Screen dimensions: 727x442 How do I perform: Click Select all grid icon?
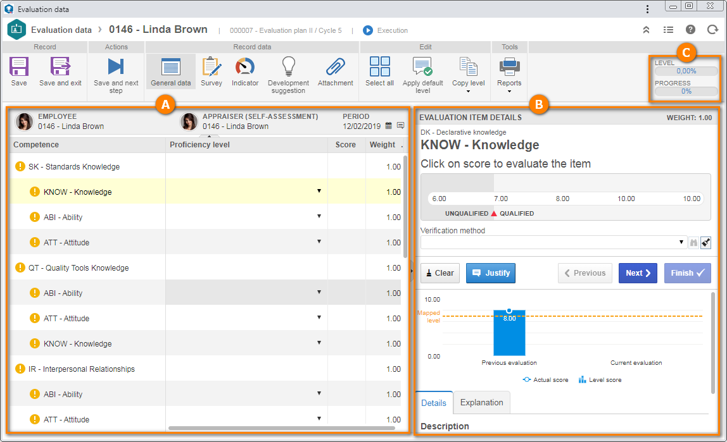(x=380, y=66)
